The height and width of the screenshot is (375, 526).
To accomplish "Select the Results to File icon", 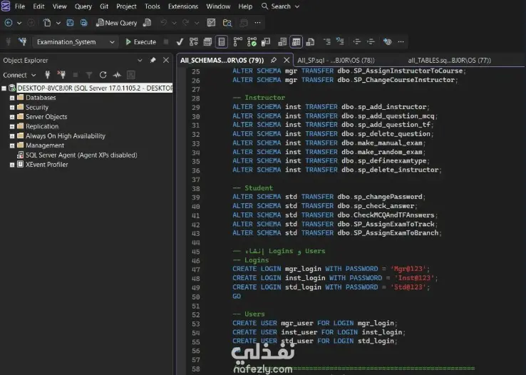I will click(x=310, y=41).
